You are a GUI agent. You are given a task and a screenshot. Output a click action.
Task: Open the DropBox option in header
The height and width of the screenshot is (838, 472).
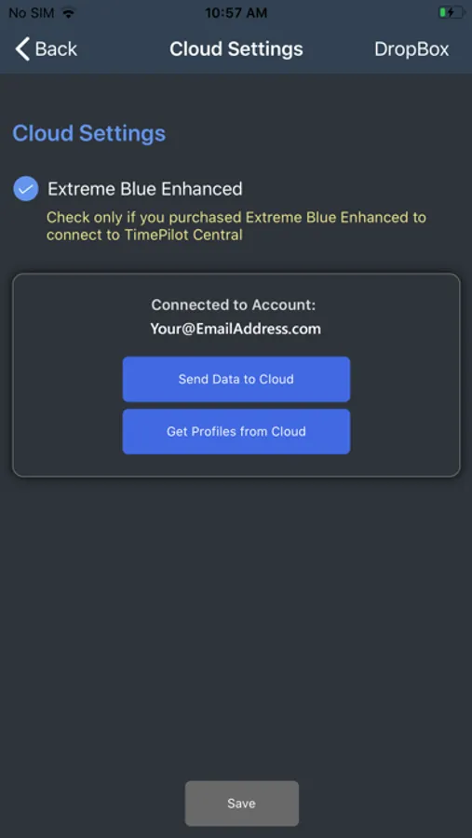(x=411, y=49)
